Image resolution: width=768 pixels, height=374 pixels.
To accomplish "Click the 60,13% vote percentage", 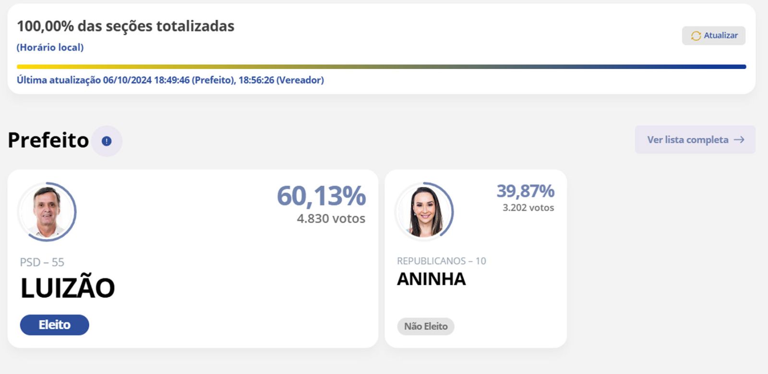I will click(321, 196).
